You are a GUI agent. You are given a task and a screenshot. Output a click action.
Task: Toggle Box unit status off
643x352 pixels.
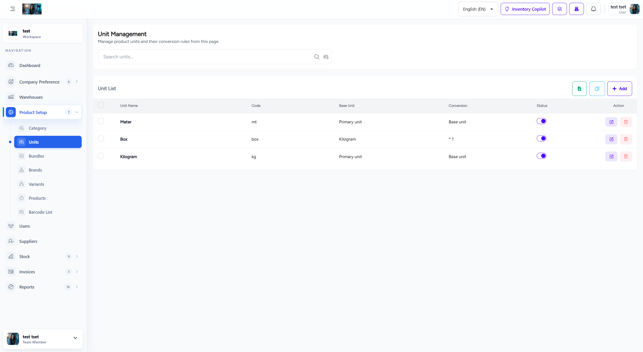tap(542, 138)
